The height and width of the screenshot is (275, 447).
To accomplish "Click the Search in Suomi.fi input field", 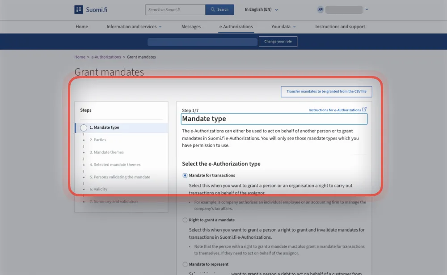I will (x=175, y=9).
